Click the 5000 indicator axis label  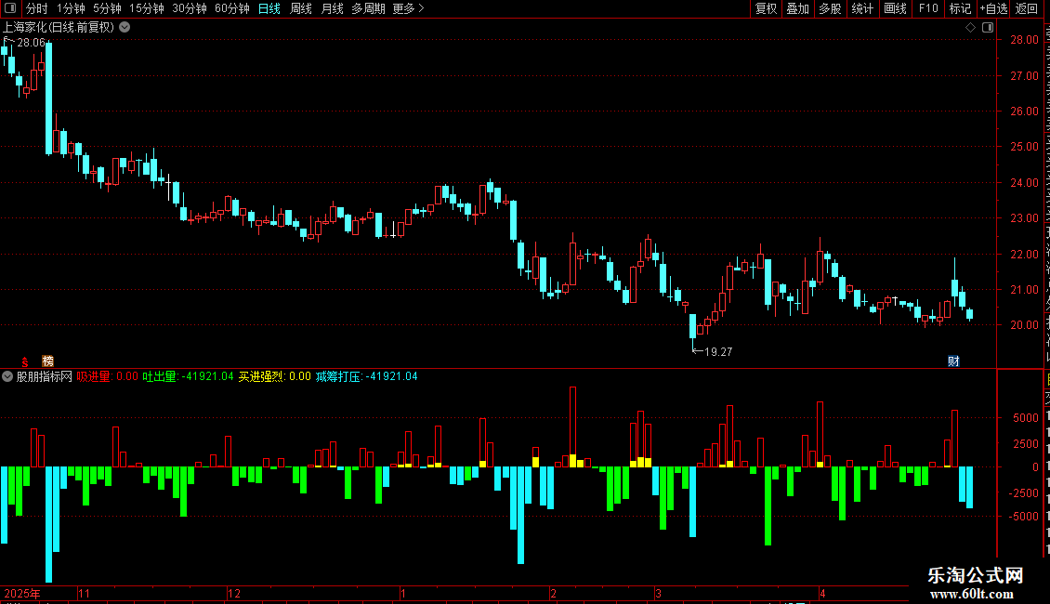click(x=1026, y=418)
